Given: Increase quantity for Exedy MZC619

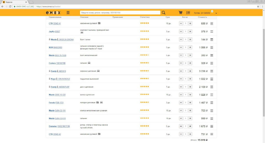Looking at the screenshot, I should tap(190, 71).
